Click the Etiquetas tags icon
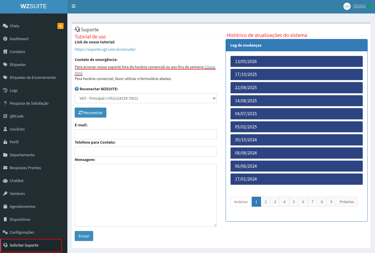 5,64
